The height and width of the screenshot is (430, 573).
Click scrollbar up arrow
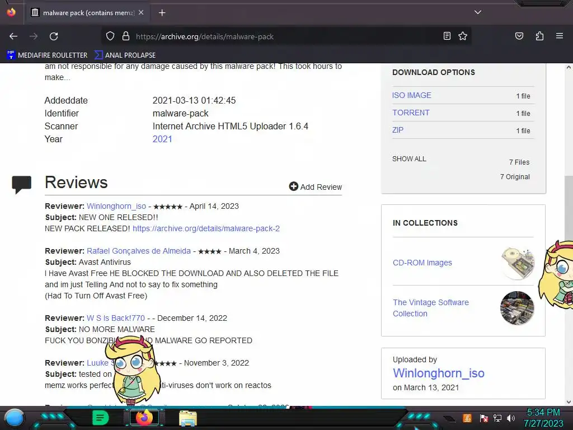[x=569, y=67]
